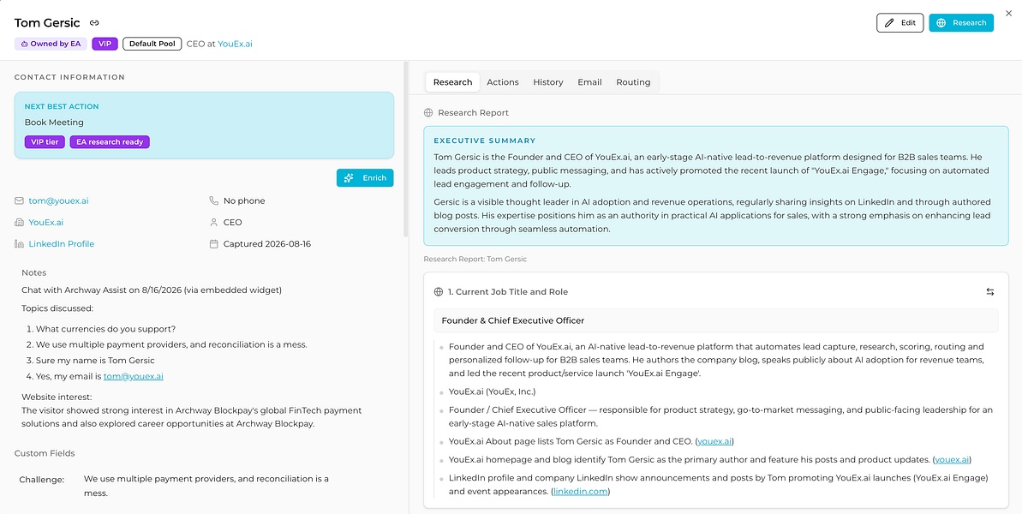Open the linkedin.com source link

pyautogui.click(x=581, y=492)
